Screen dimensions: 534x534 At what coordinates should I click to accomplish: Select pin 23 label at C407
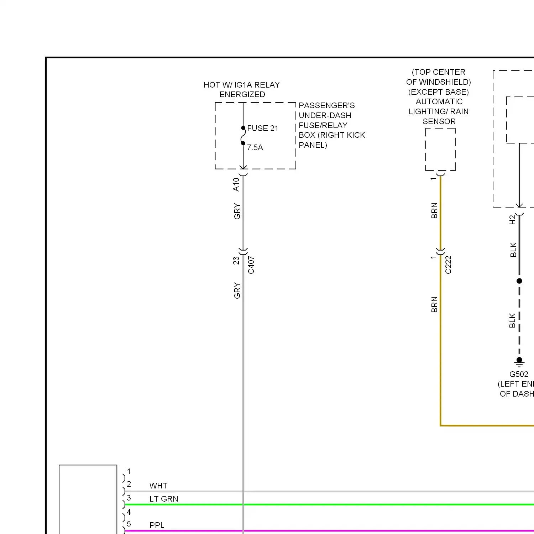coord(236,261)
